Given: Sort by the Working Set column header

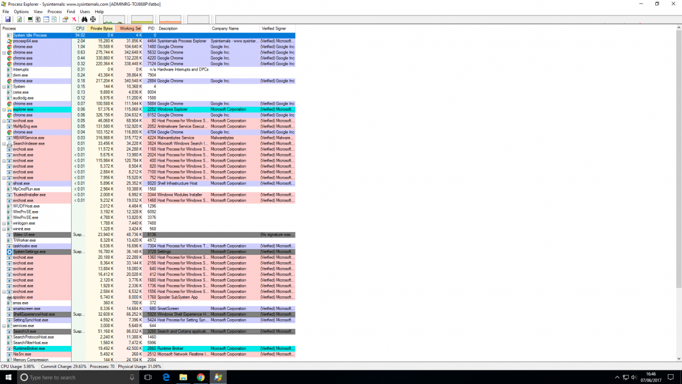Looking at the screenshot, I should click(129, 28).
